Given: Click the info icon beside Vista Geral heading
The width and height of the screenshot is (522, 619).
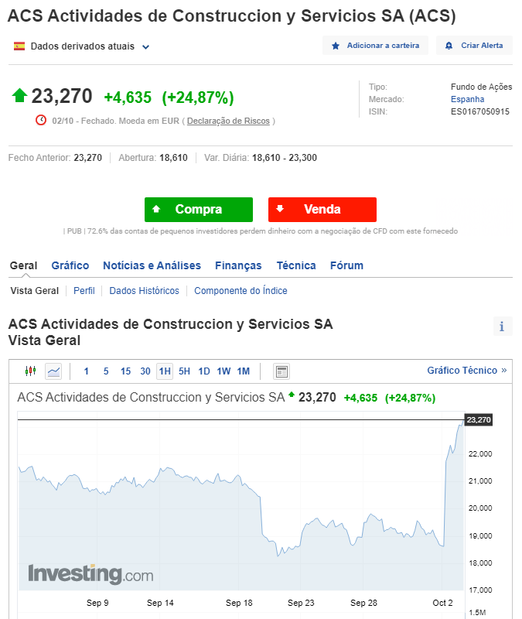Looking at the screenshot, I should click(502, 327).
